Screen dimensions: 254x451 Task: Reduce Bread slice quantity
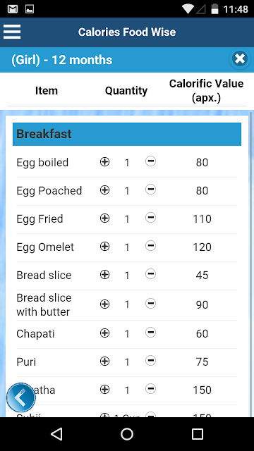tap(150, 274)
